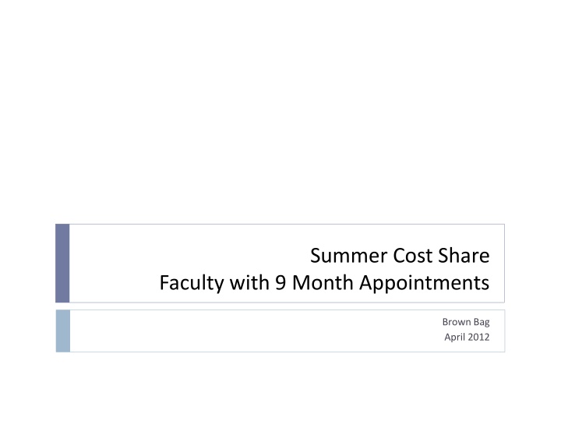
Task: Click the word "Share" in the title
Action: [466, 254]
